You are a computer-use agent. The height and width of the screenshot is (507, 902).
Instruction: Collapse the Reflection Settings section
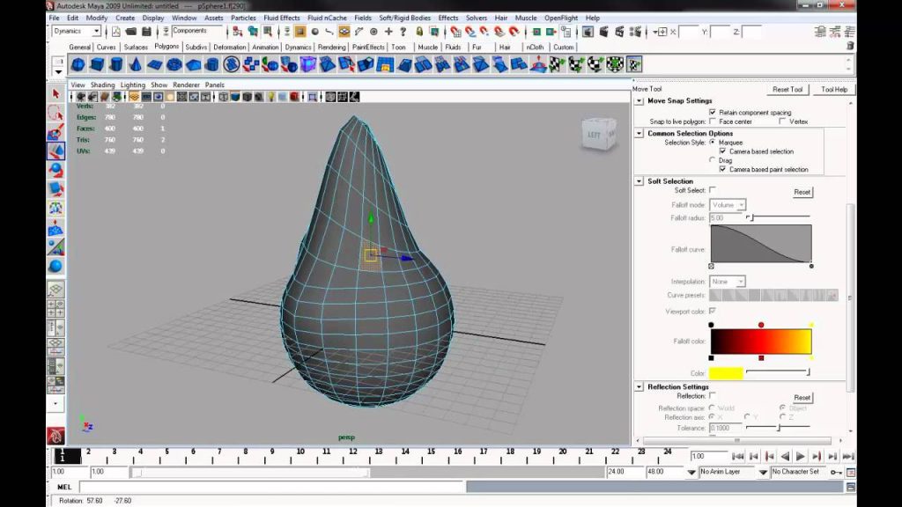[x=639, y=387]
